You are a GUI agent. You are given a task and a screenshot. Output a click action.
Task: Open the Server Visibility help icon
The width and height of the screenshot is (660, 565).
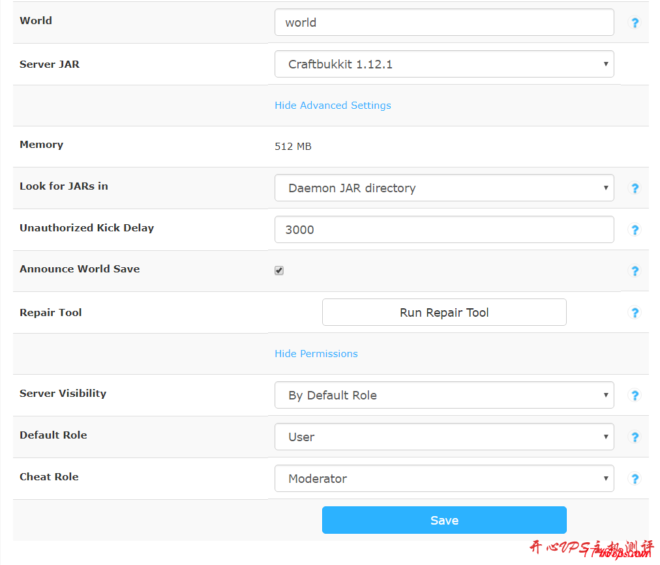[x=634, y=396]
